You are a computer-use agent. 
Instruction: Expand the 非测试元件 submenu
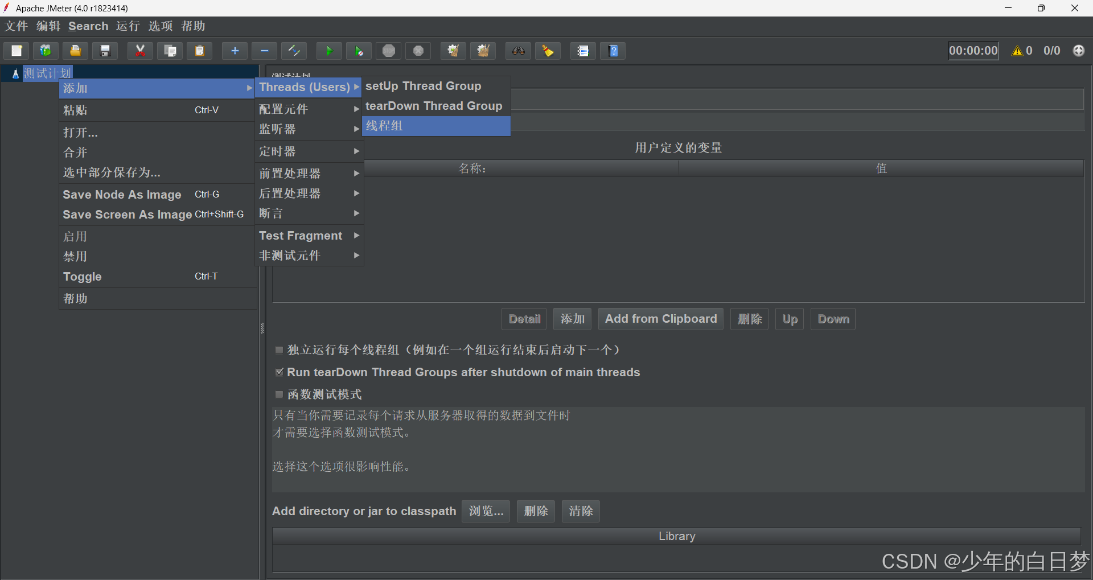pyautogui.click(x=309, y=256)
